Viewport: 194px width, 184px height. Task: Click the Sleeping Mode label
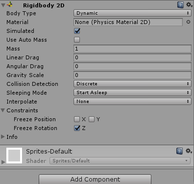(x=27, y=93)
